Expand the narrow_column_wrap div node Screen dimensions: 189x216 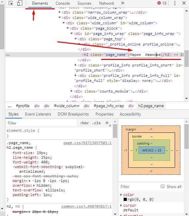59,12
